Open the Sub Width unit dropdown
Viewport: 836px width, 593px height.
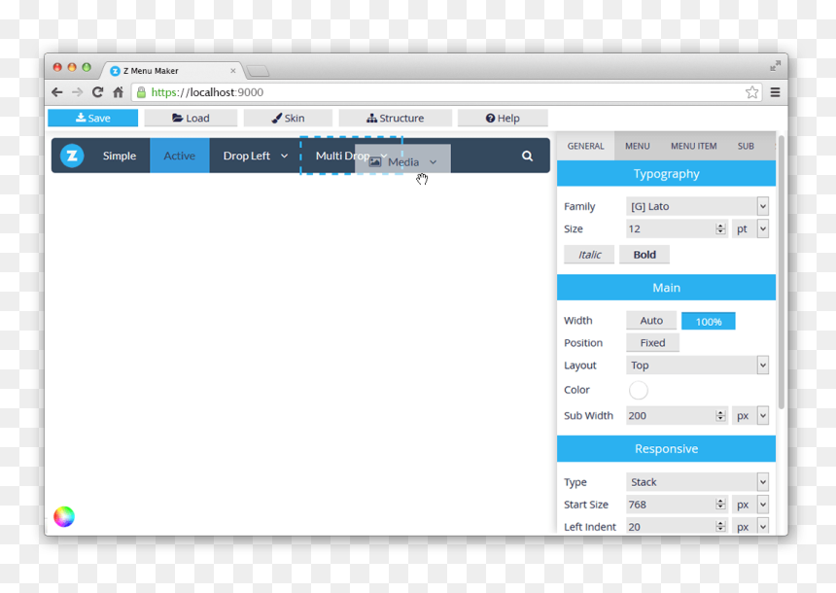[750, 415]
